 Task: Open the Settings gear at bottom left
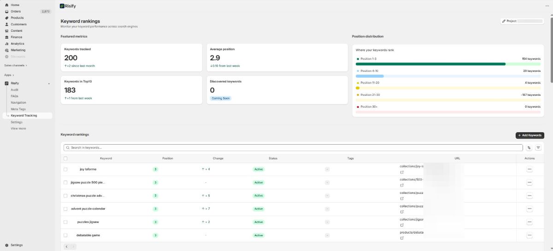pos(7,245)
